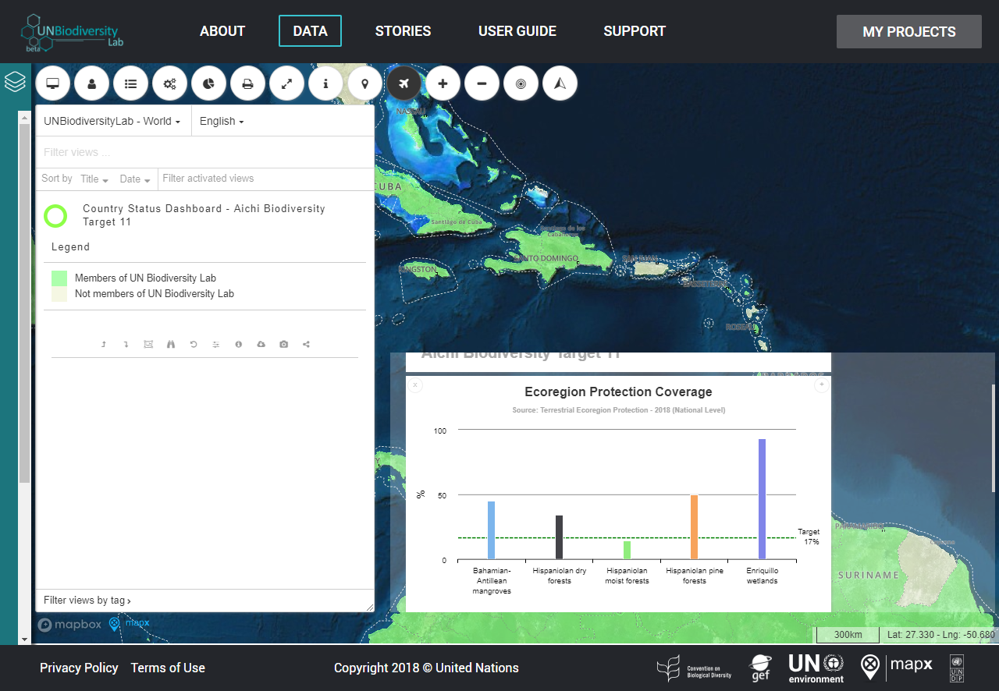Image resolution: width=999 pixels, height=691 pixels.
Task: Click the compass north arrow tool
Action: 560,83
